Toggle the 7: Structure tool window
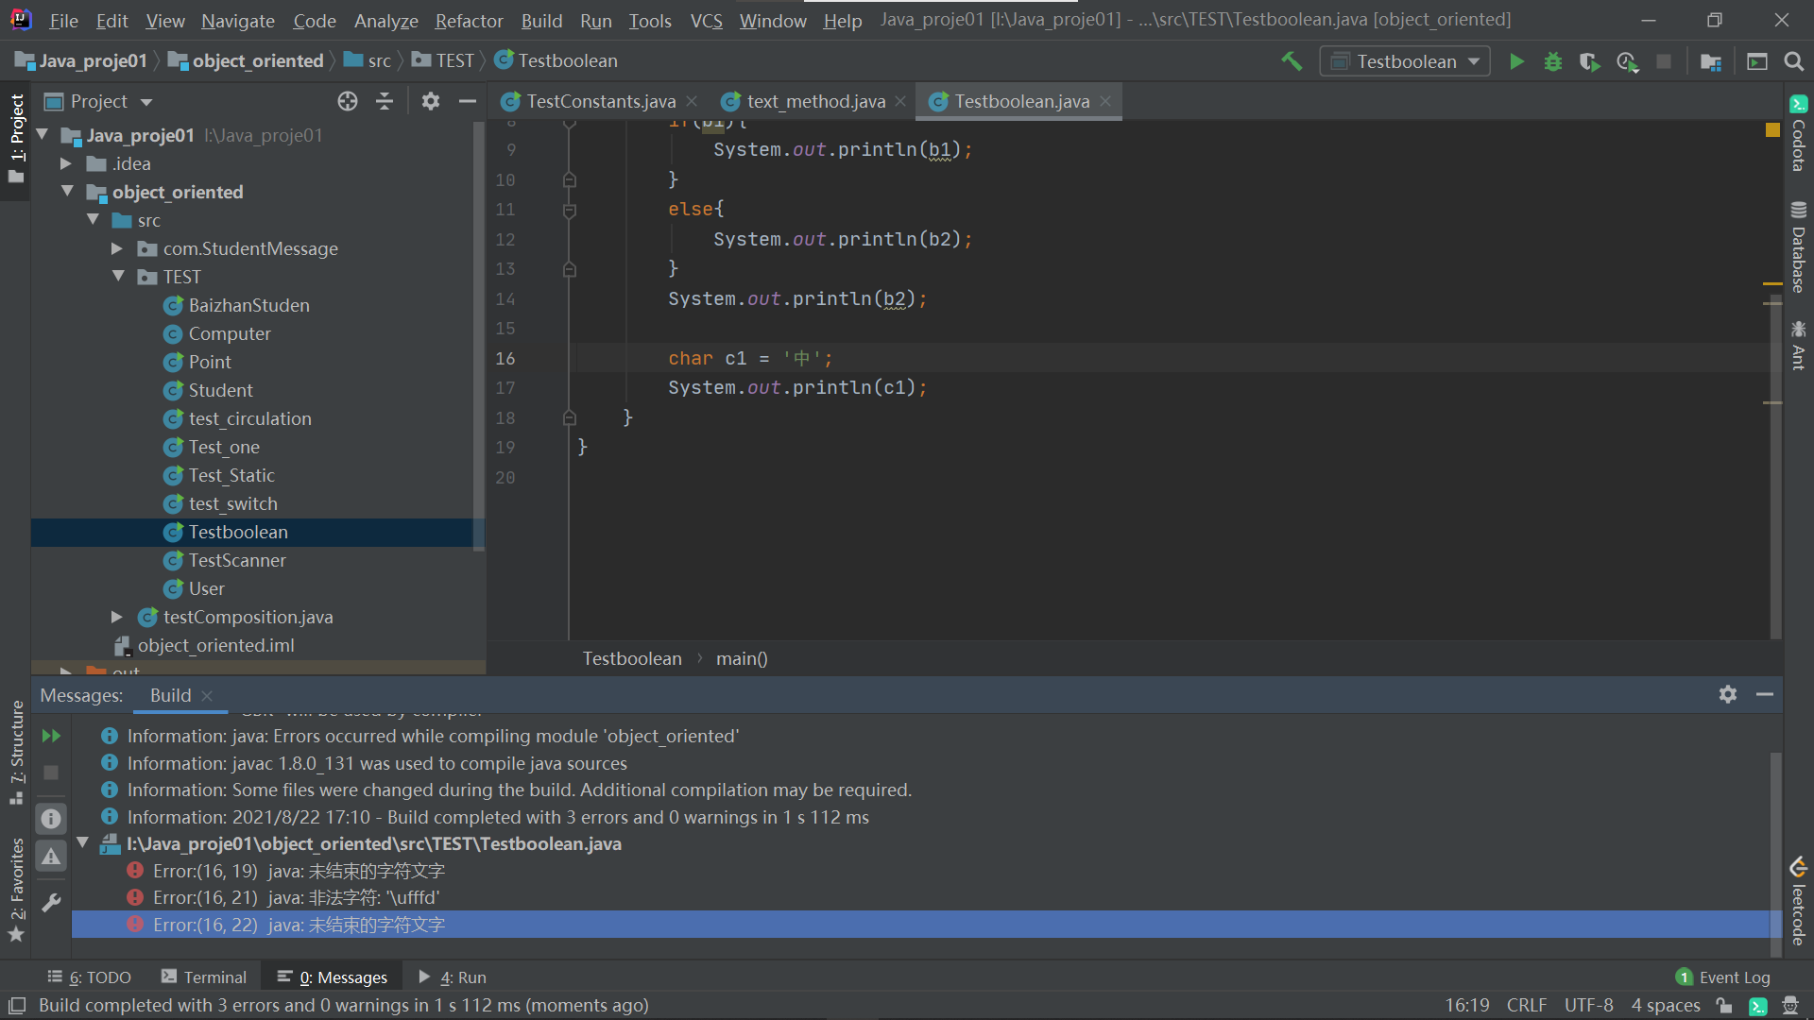 coord(16,753)
